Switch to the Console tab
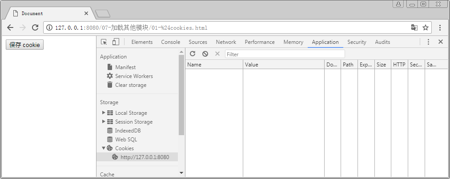 pyautogui.click(x=170, y=42)
